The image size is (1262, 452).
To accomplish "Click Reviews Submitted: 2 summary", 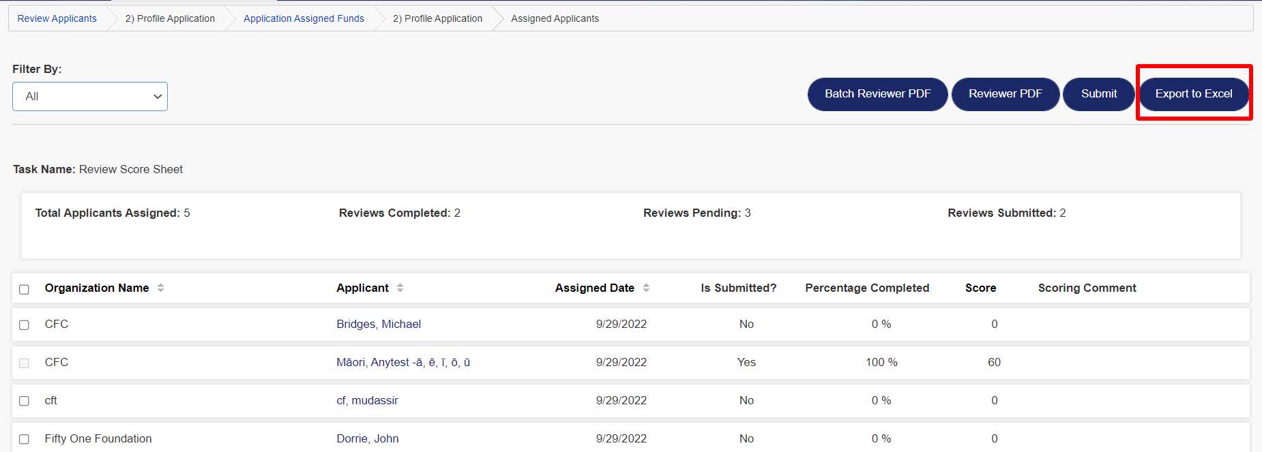I will 1007,213.
